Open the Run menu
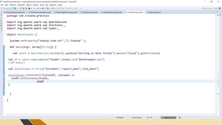 click(x=47, y=5)
